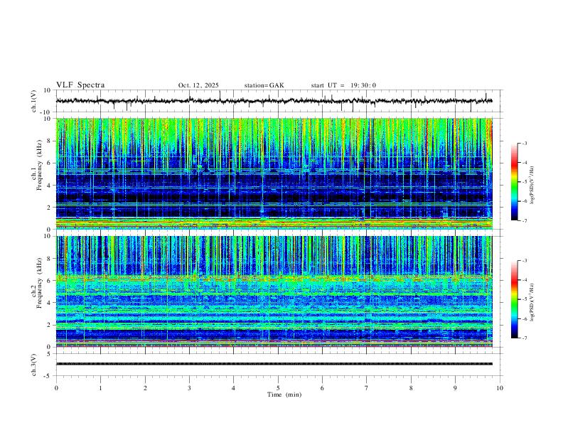This screenshot has width=563, height=435.
Task: Click the "0" tick on the time axis
Action: tap(56, 388)
